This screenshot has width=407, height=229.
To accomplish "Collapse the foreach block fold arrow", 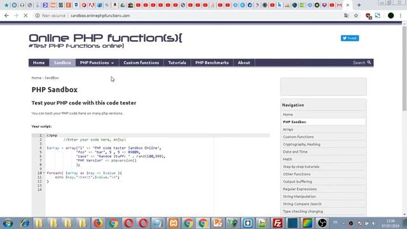I will coord(44,172).
